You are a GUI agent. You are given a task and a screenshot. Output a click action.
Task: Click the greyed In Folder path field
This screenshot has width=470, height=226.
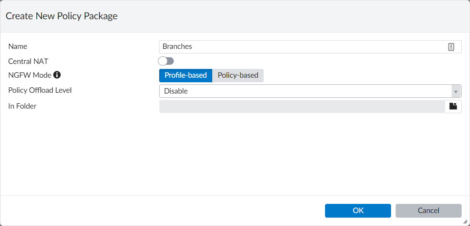tap(302, 106)
